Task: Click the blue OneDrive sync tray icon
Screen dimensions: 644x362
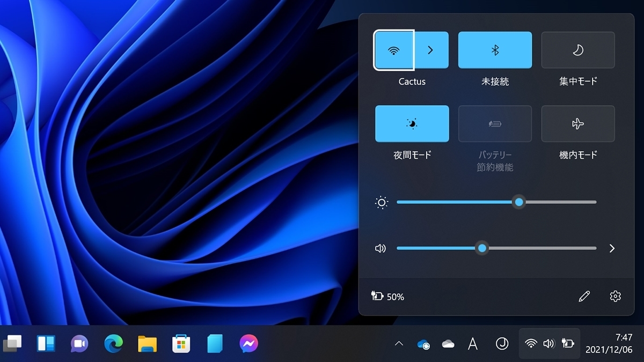Action: click(x=423, y=344)
